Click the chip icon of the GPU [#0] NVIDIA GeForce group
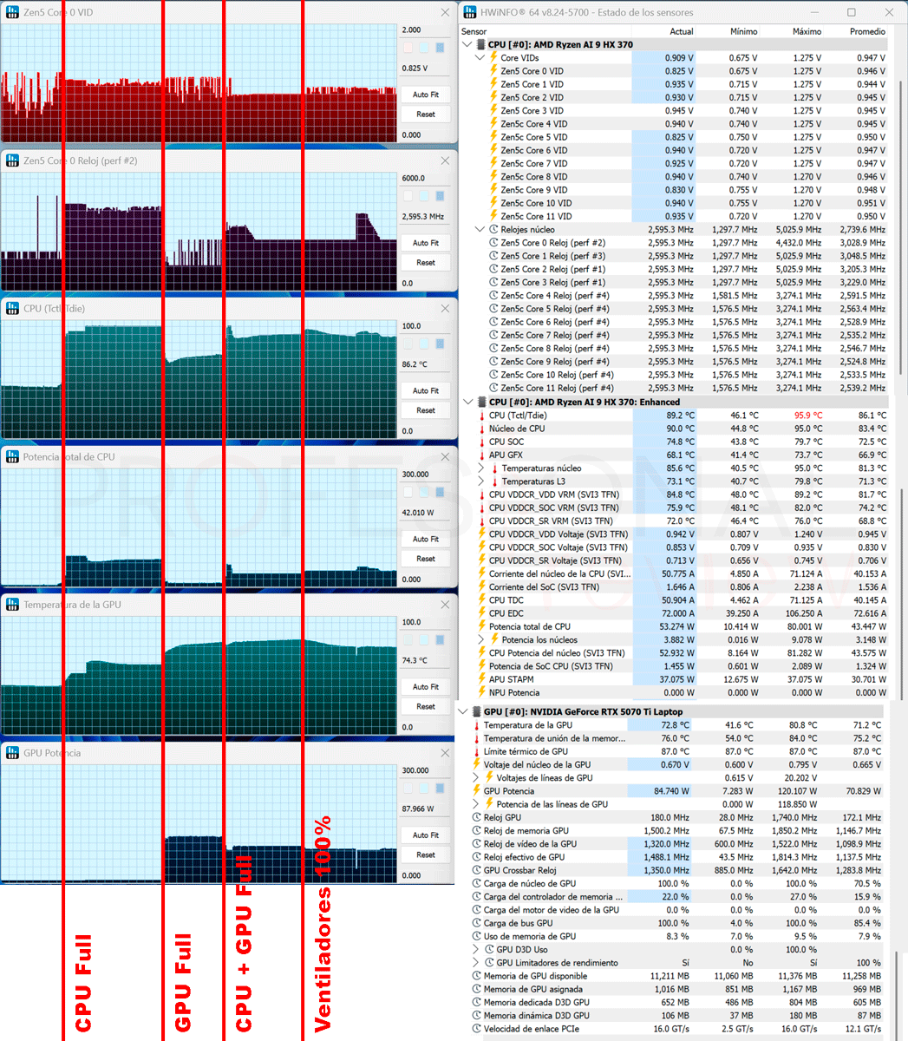Viewport: 908px width, 1041px height. point(476,711)
